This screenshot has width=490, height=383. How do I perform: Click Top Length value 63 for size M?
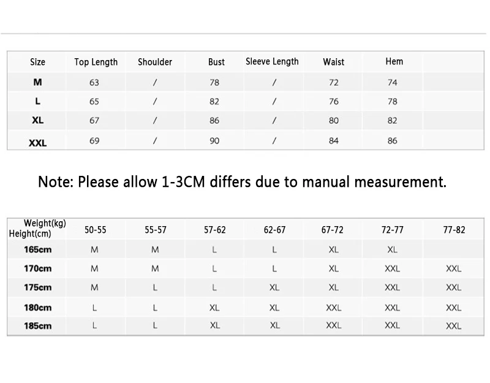pyautogui.click(x=94, y=82)
